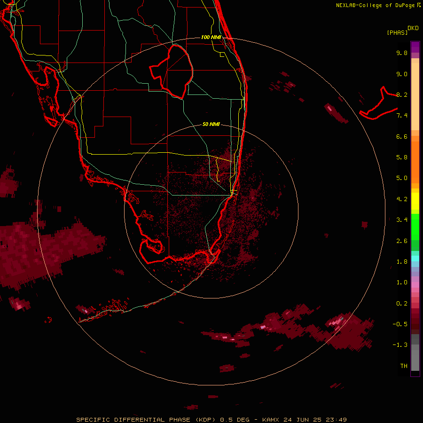The image size is (423, 423).
Task: Click the [PHAS] label above the color scale
Action: pyautogui.click(x=397, y=32)
